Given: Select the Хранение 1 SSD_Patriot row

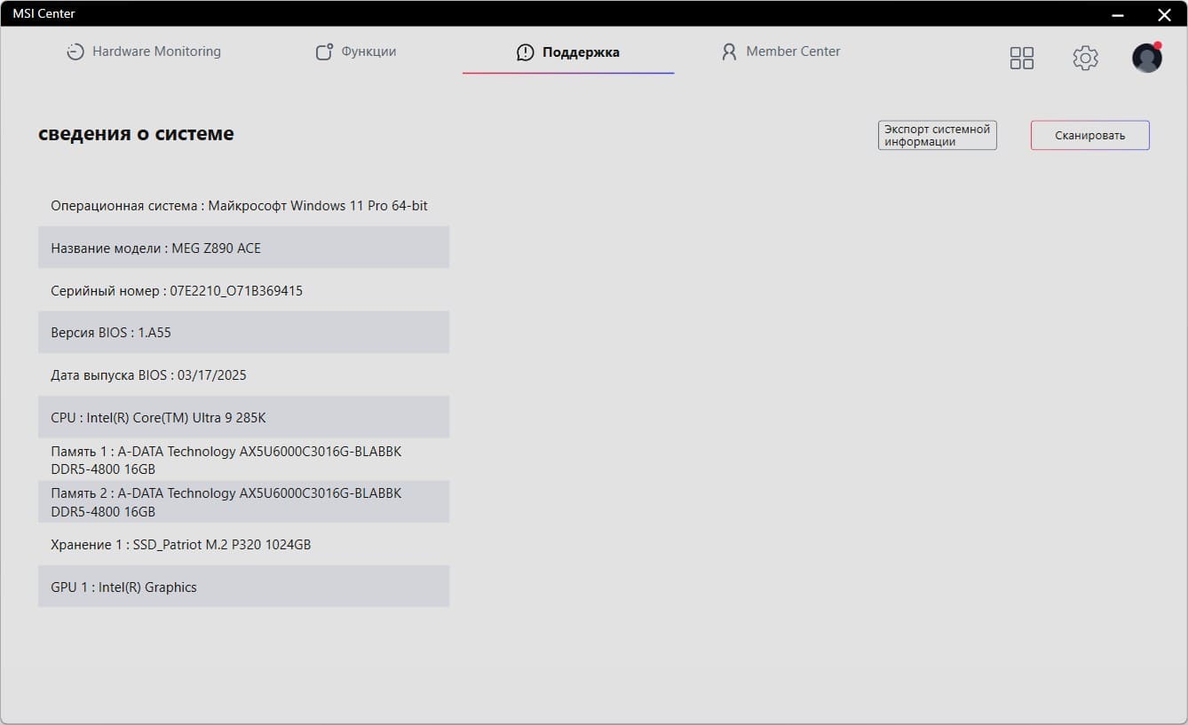Looking at the screenshot, I should [x=243, y=544].
